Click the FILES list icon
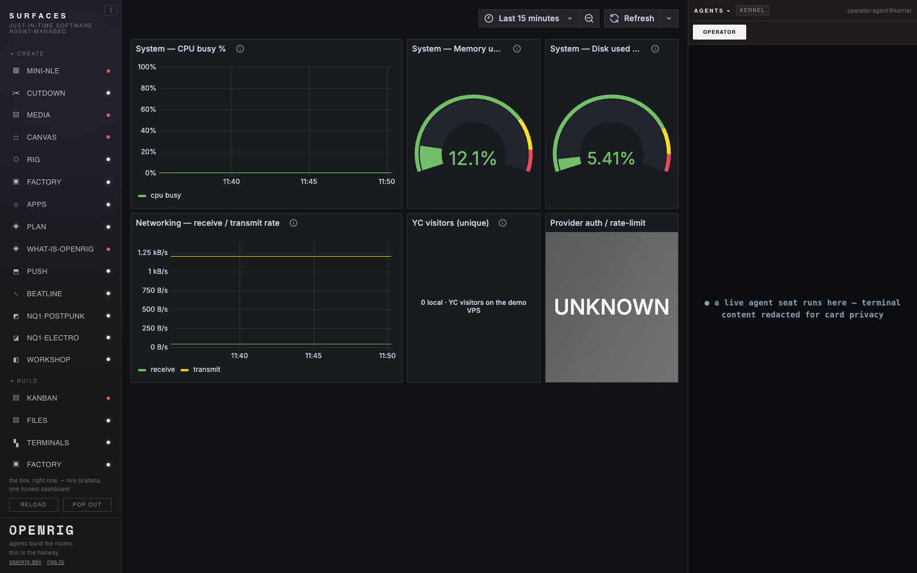Screen dimensions: 917x573 point(16,420)
